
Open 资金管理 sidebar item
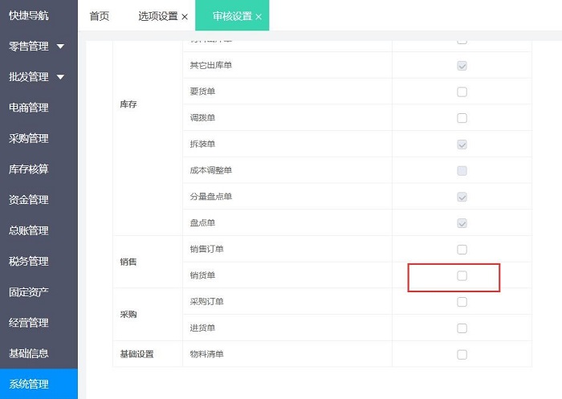coord(29,200)
